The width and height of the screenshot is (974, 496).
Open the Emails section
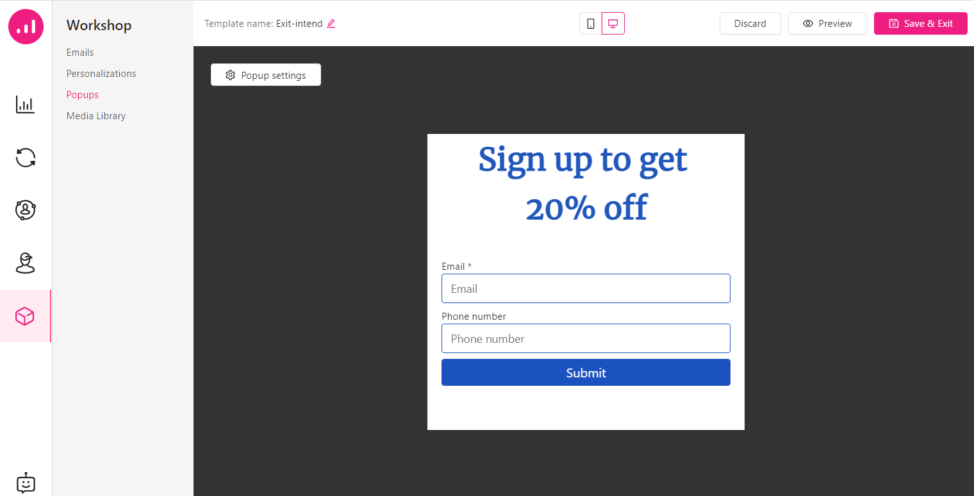[x=80, y=53]
